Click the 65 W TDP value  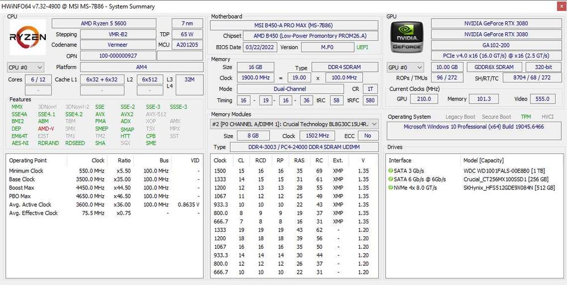(x=187, y=34)
